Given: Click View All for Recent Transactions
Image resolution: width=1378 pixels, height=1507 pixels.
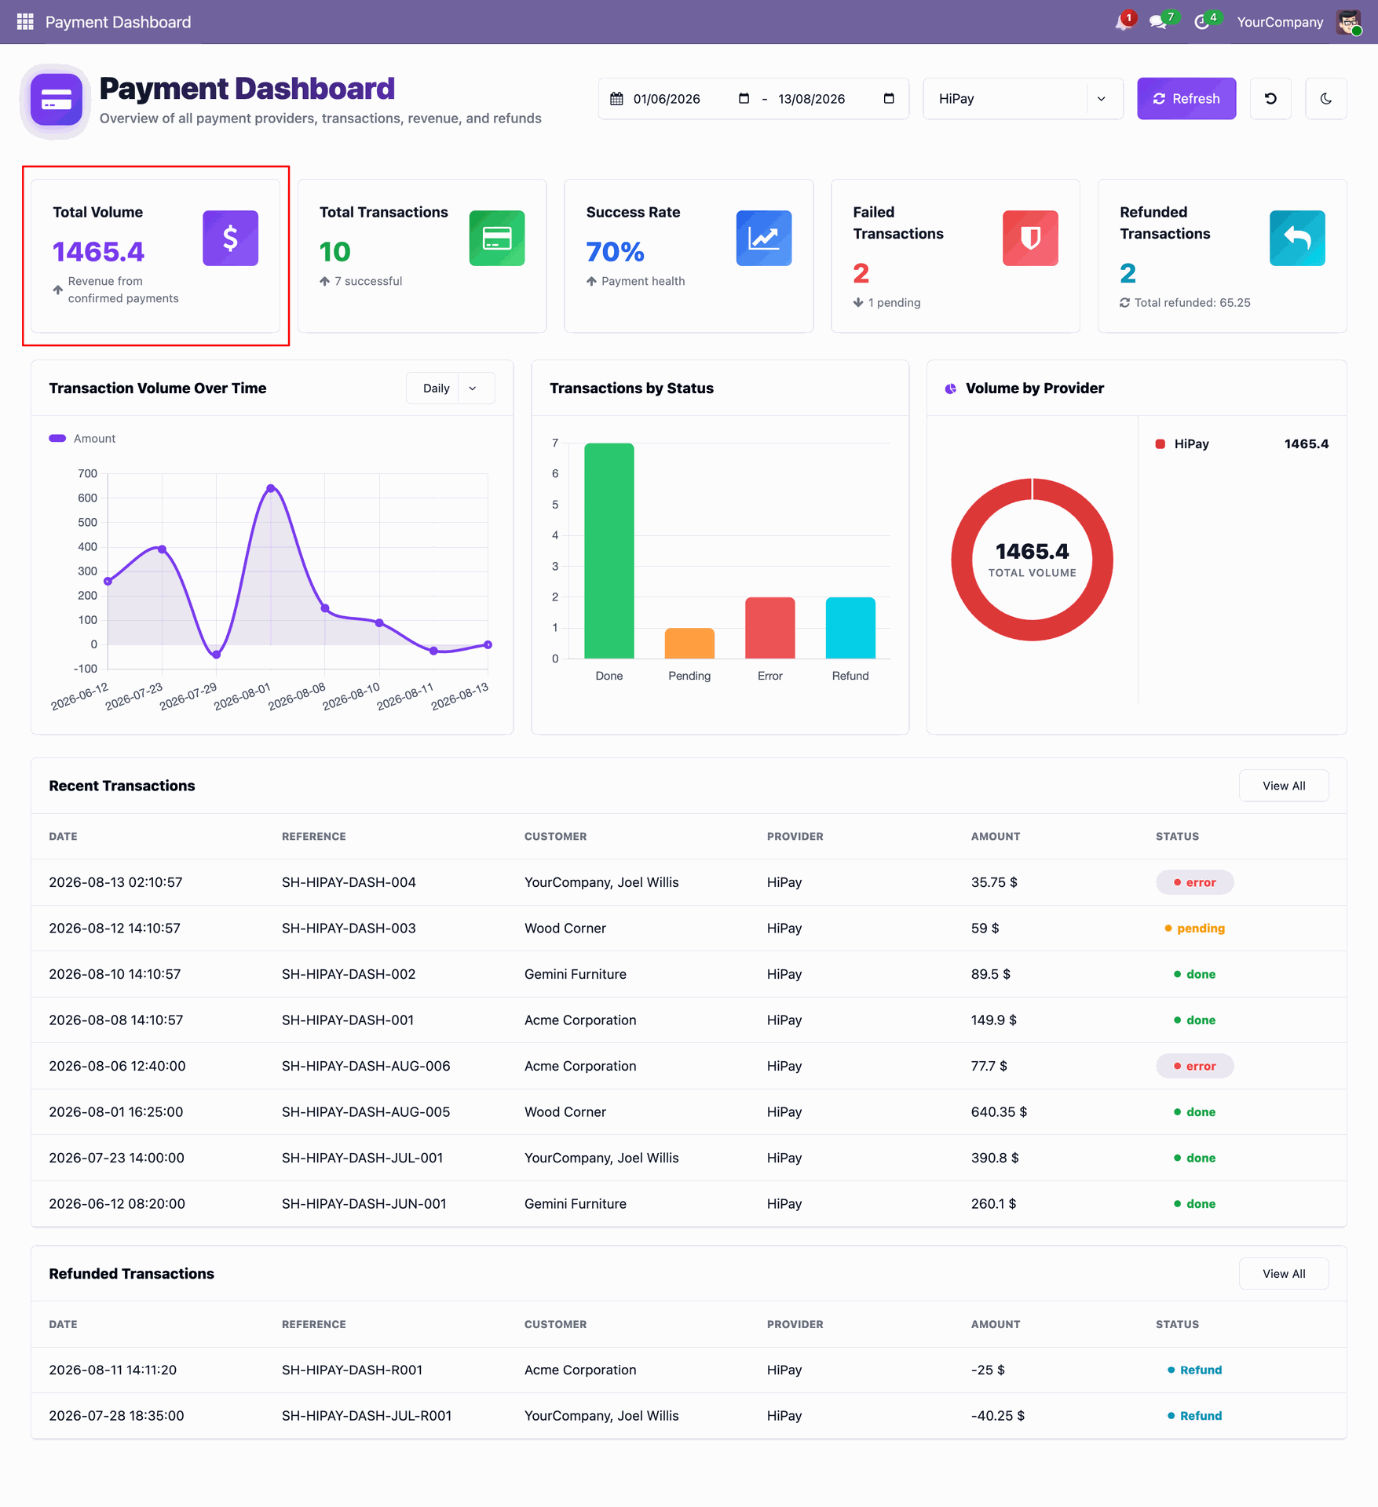Looking at the screenshot, I should click(x=1284, y=786).
